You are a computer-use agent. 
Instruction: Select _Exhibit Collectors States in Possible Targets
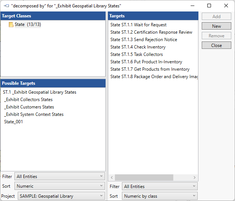pos(28,100)
